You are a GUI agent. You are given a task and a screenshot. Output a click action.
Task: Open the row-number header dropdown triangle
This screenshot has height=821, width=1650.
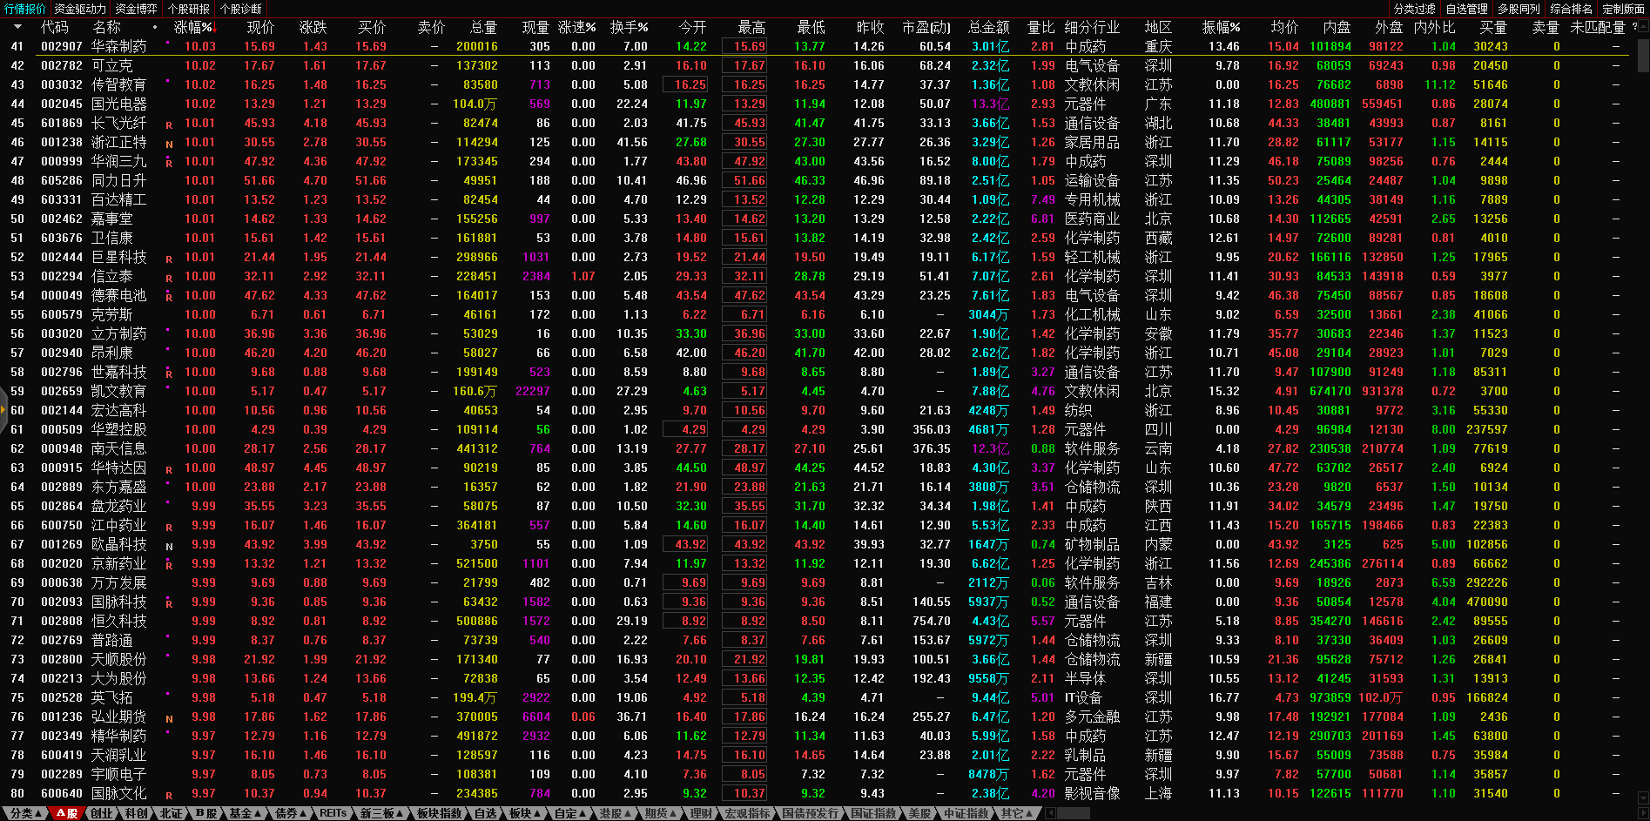pyautogui.click(x=17, y=27)
